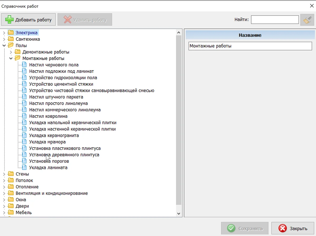Click the tree scrollbar up arrow
316x236 pixels.
[x=179, y=33]
